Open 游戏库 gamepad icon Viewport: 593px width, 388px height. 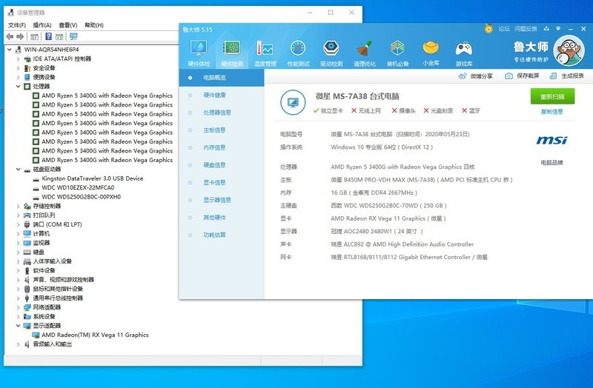[464, 52]
